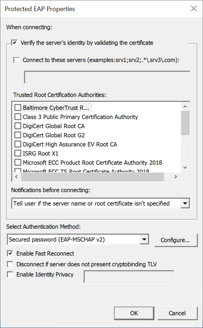Enable Connect to these servers checkbox
203x328 pixels.
(x=16, y=60)
